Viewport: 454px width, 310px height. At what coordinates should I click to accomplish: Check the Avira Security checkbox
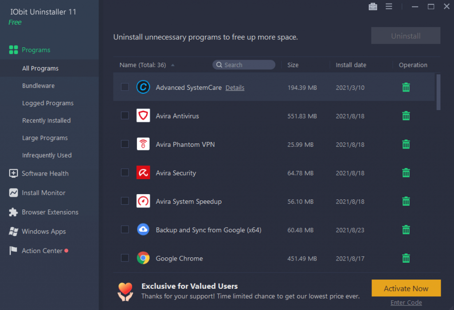pyautogui.click(x=125, y=172)
